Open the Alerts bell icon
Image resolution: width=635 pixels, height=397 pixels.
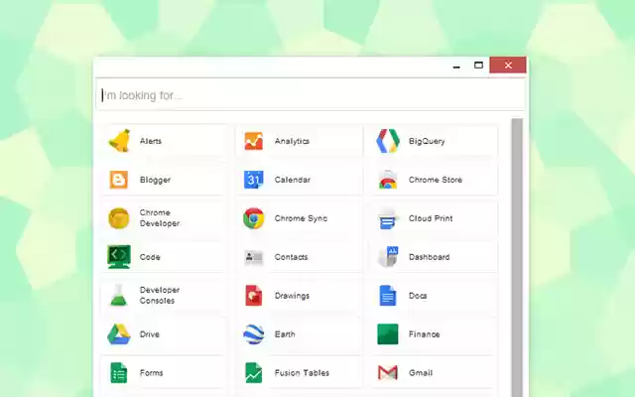119,141
